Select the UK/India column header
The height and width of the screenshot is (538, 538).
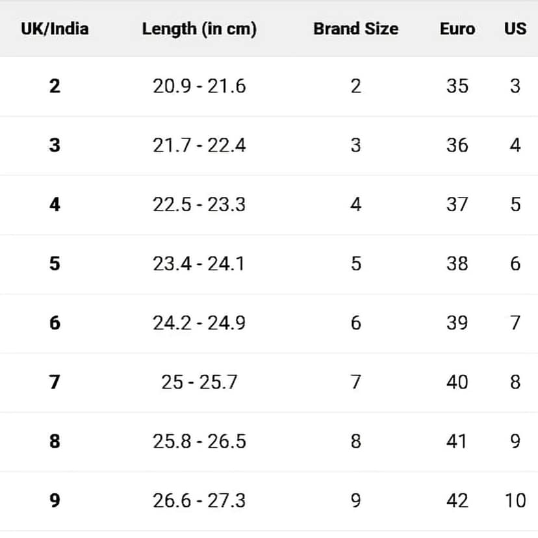tap(55, 29)
